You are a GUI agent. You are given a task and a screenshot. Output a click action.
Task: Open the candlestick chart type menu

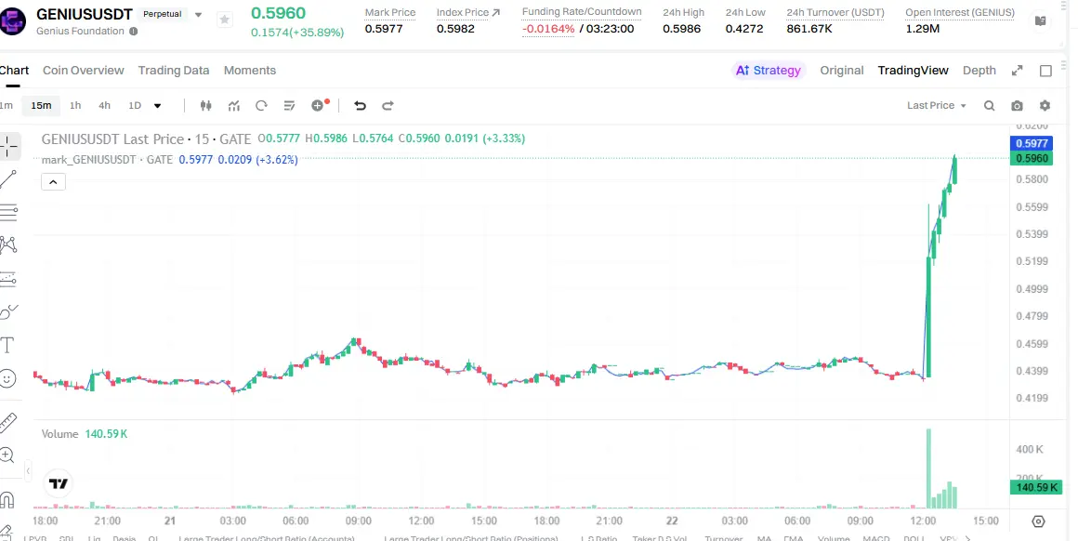pos(205,105)
